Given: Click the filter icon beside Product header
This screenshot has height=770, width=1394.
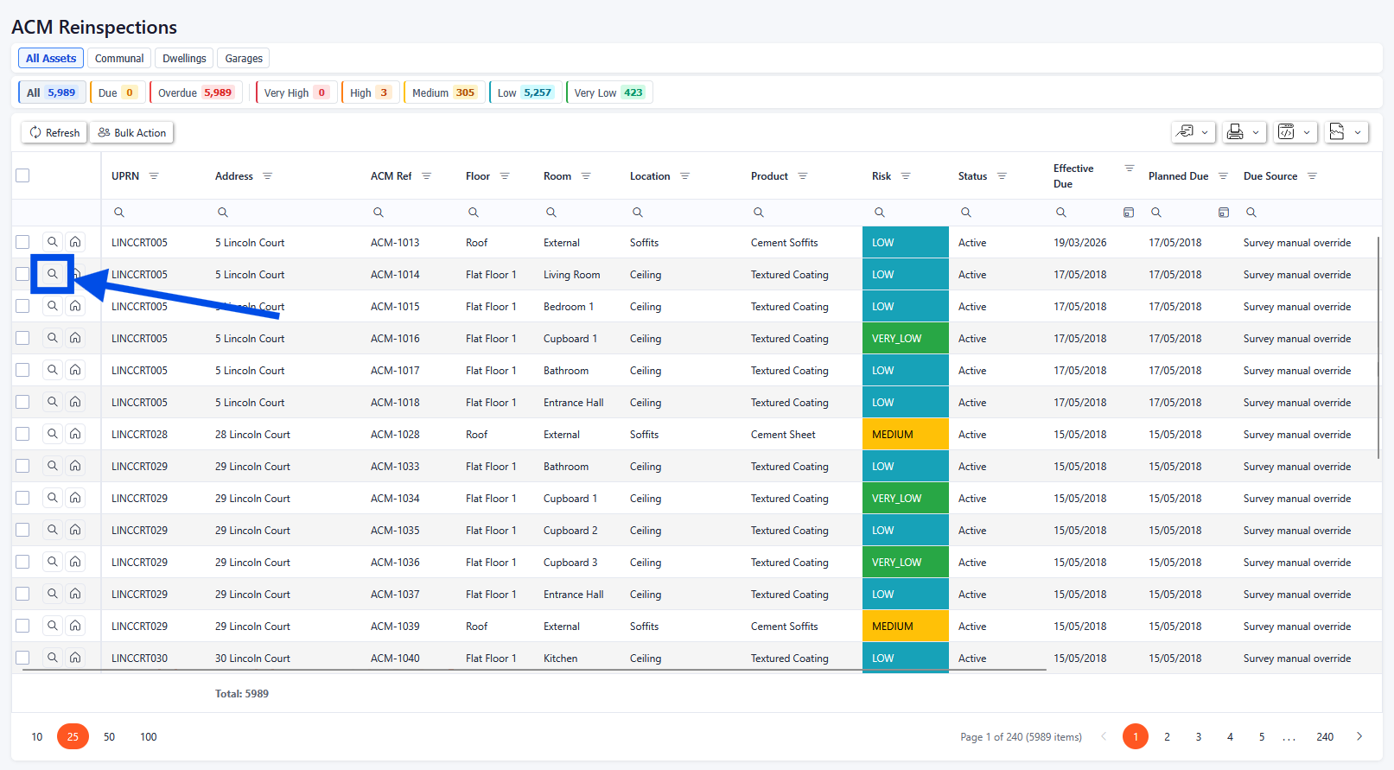Looking at the screenshot, I should pos(803,176).
